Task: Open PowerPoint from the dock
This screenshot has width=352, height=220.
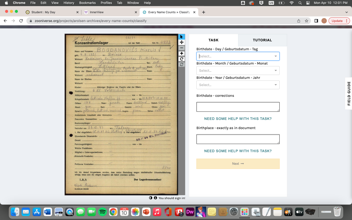Action: pyautogui.click(x=146, y=212)
